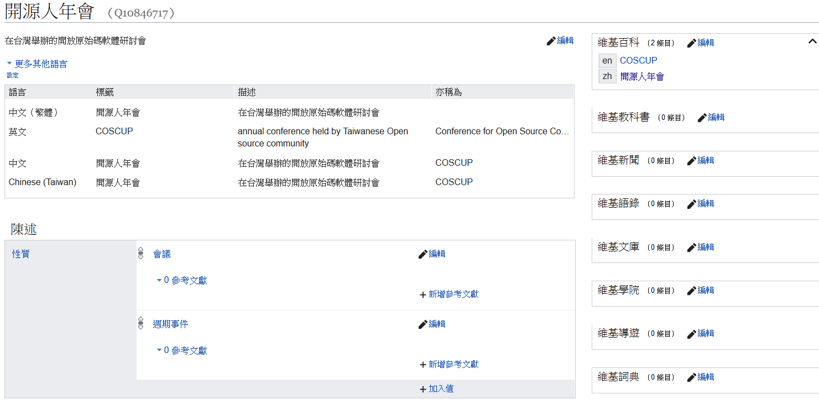
Task: Open the 會議 value link
Action: pyautogui.click(x=162, y=254)
